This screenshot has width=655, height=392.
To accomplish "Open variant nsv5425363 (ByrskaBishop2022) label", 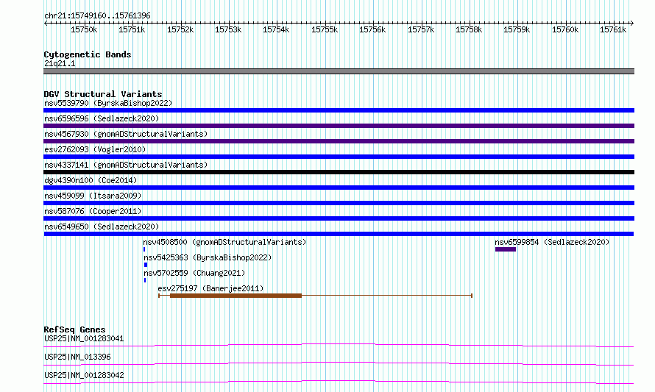I will 208,257.
